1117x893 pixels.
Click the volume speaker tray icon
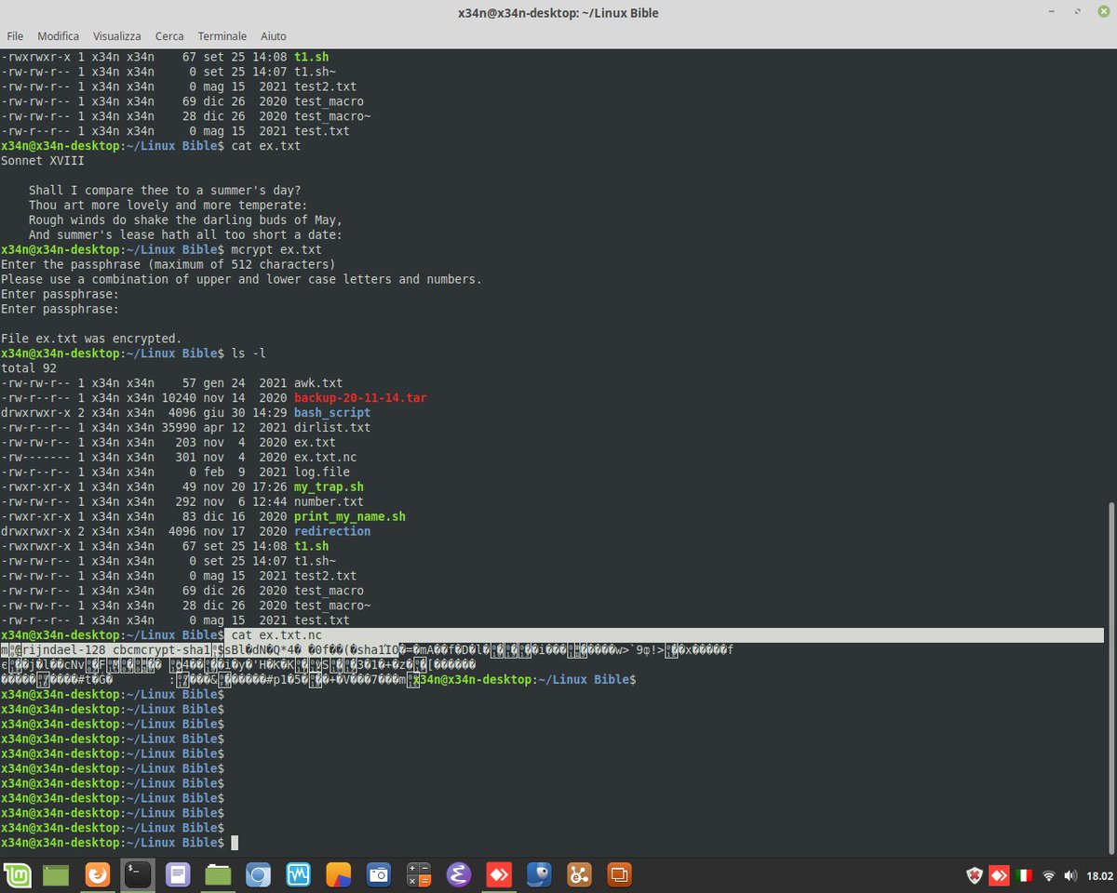1070,875
